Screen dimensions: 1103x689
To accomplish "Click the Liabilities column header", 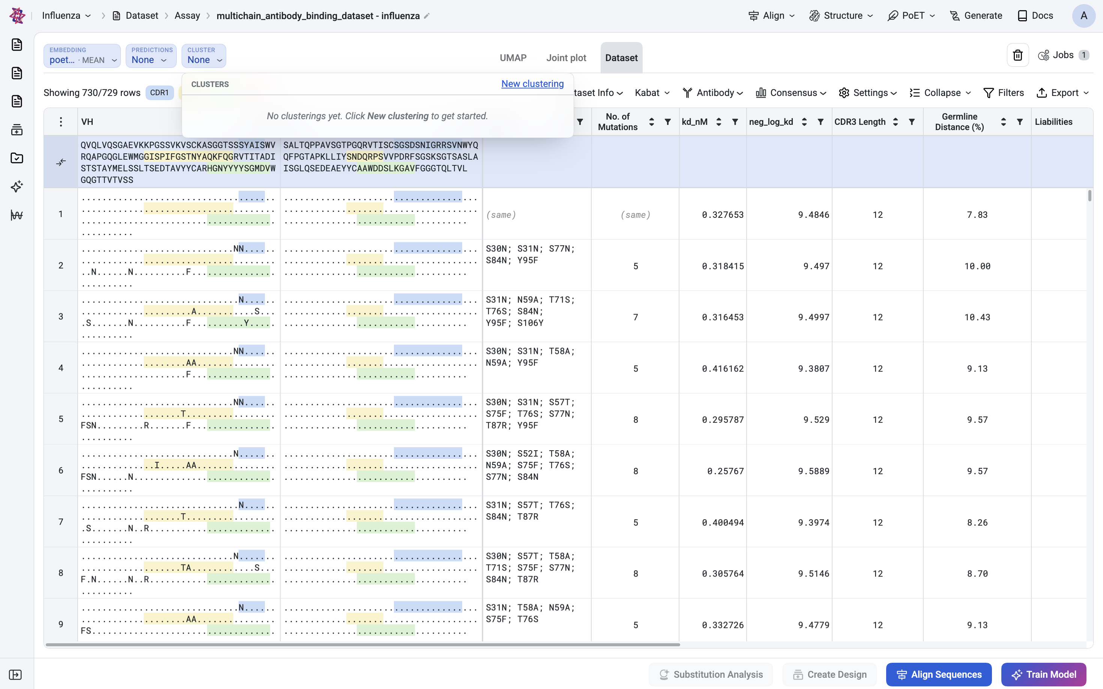I will click(1053, 122).
